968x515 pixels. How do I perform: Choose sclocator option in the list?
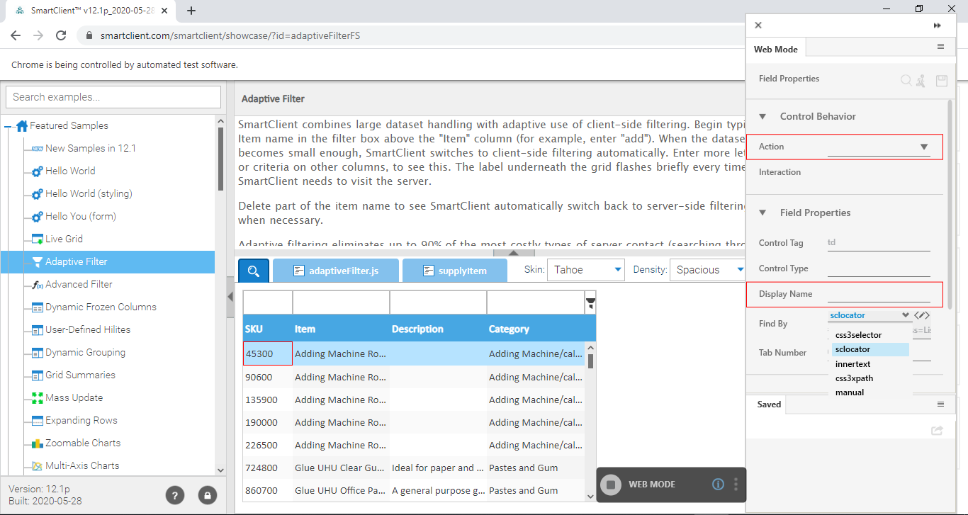pyautogui.click(x=870, y=349)
